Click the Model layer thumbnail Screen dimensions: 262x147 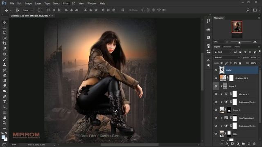pos(222,70)
